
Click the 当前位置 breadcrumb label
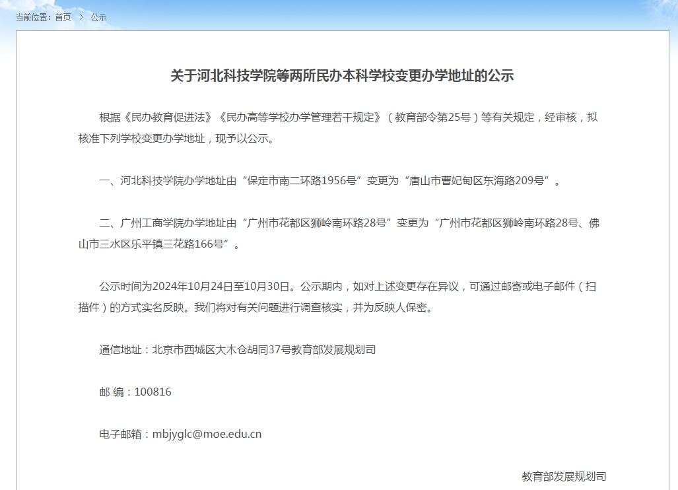click(33, 17)
